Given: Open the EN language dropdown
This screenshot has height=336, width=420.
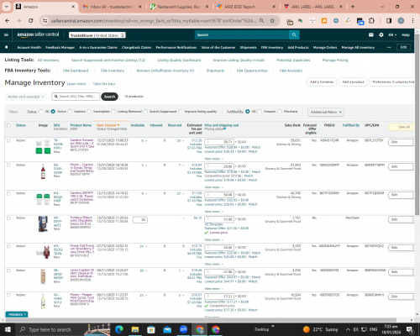Looking at the screenshot, I should (x=392, y=34).
